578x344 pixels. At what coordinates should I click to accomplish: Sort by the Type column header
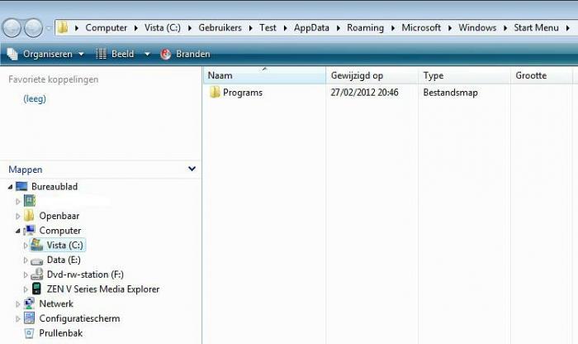coord(464,75)
